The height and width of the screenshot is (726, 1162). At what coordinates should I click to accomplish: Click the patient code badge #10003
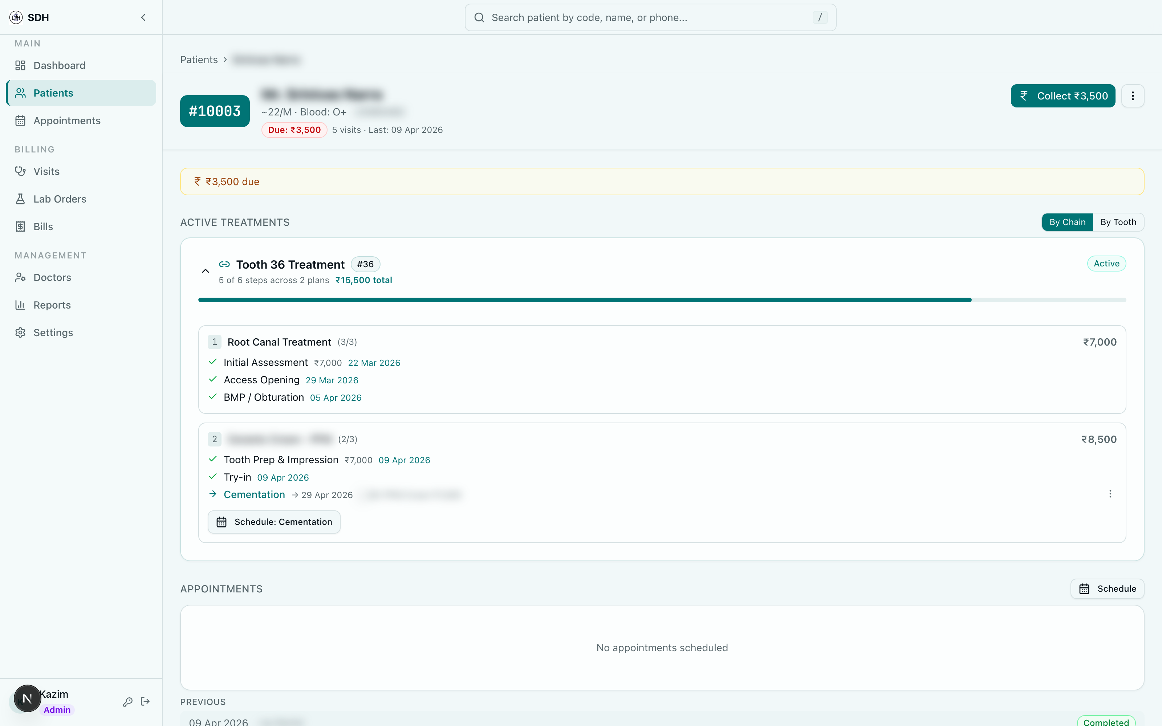tap(215, 111)
